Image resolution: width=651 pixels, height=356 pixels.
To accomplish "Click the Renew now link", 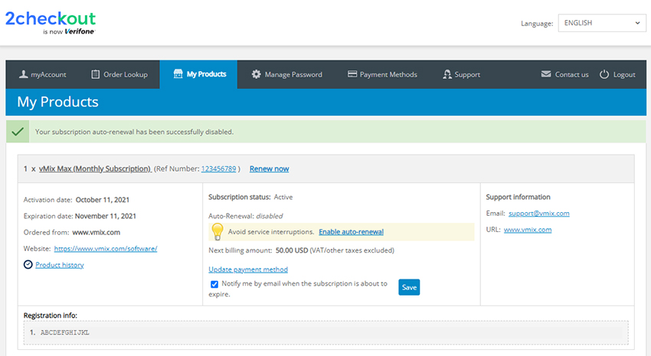I will tap(269, 169).
